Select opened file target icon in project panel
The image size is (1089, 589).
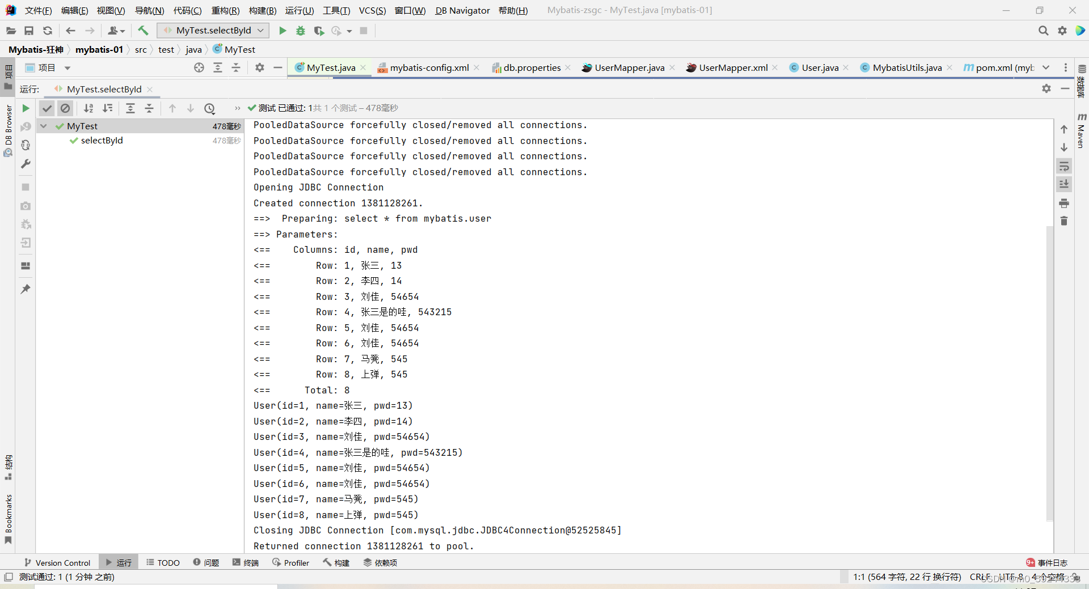[199, 67]
